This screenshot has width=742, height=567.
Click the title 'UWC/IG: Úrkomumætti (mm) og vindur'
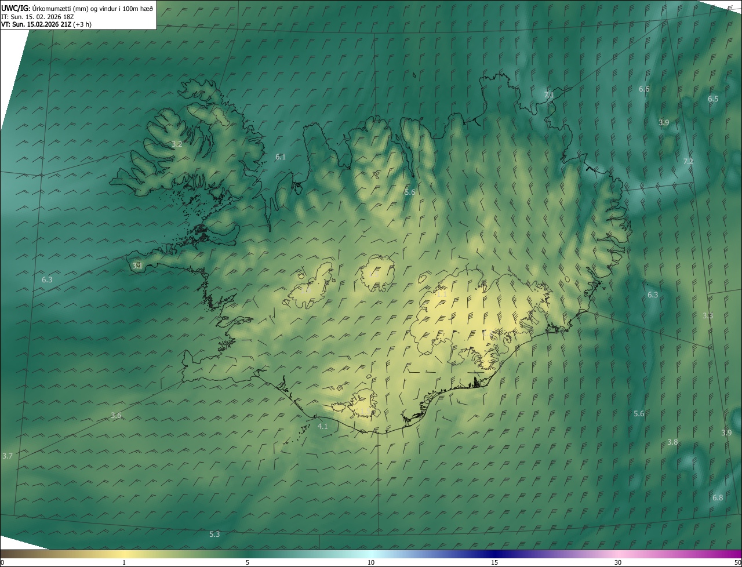click(x=77, y=8)
